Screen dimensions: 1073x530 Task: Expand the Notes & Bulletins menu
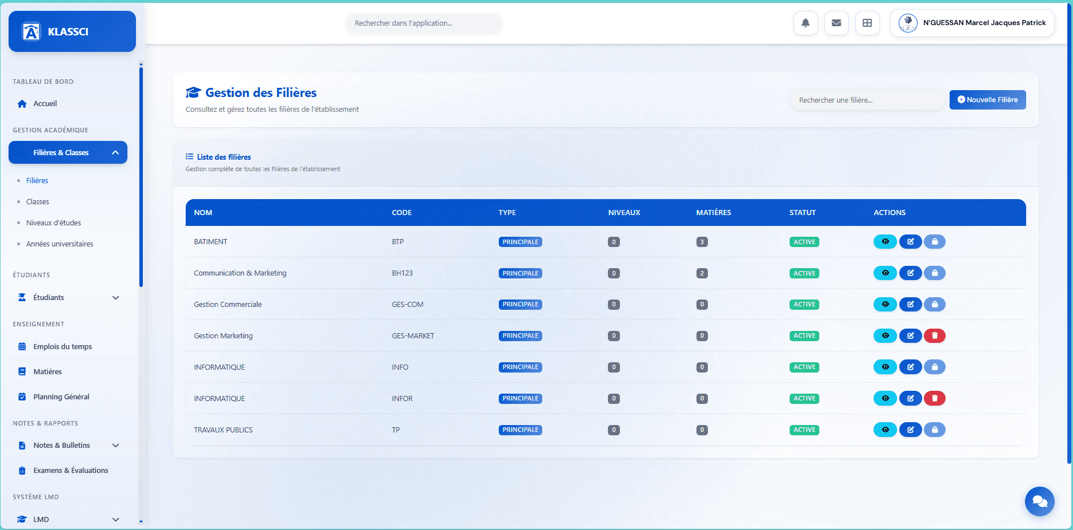67,445
